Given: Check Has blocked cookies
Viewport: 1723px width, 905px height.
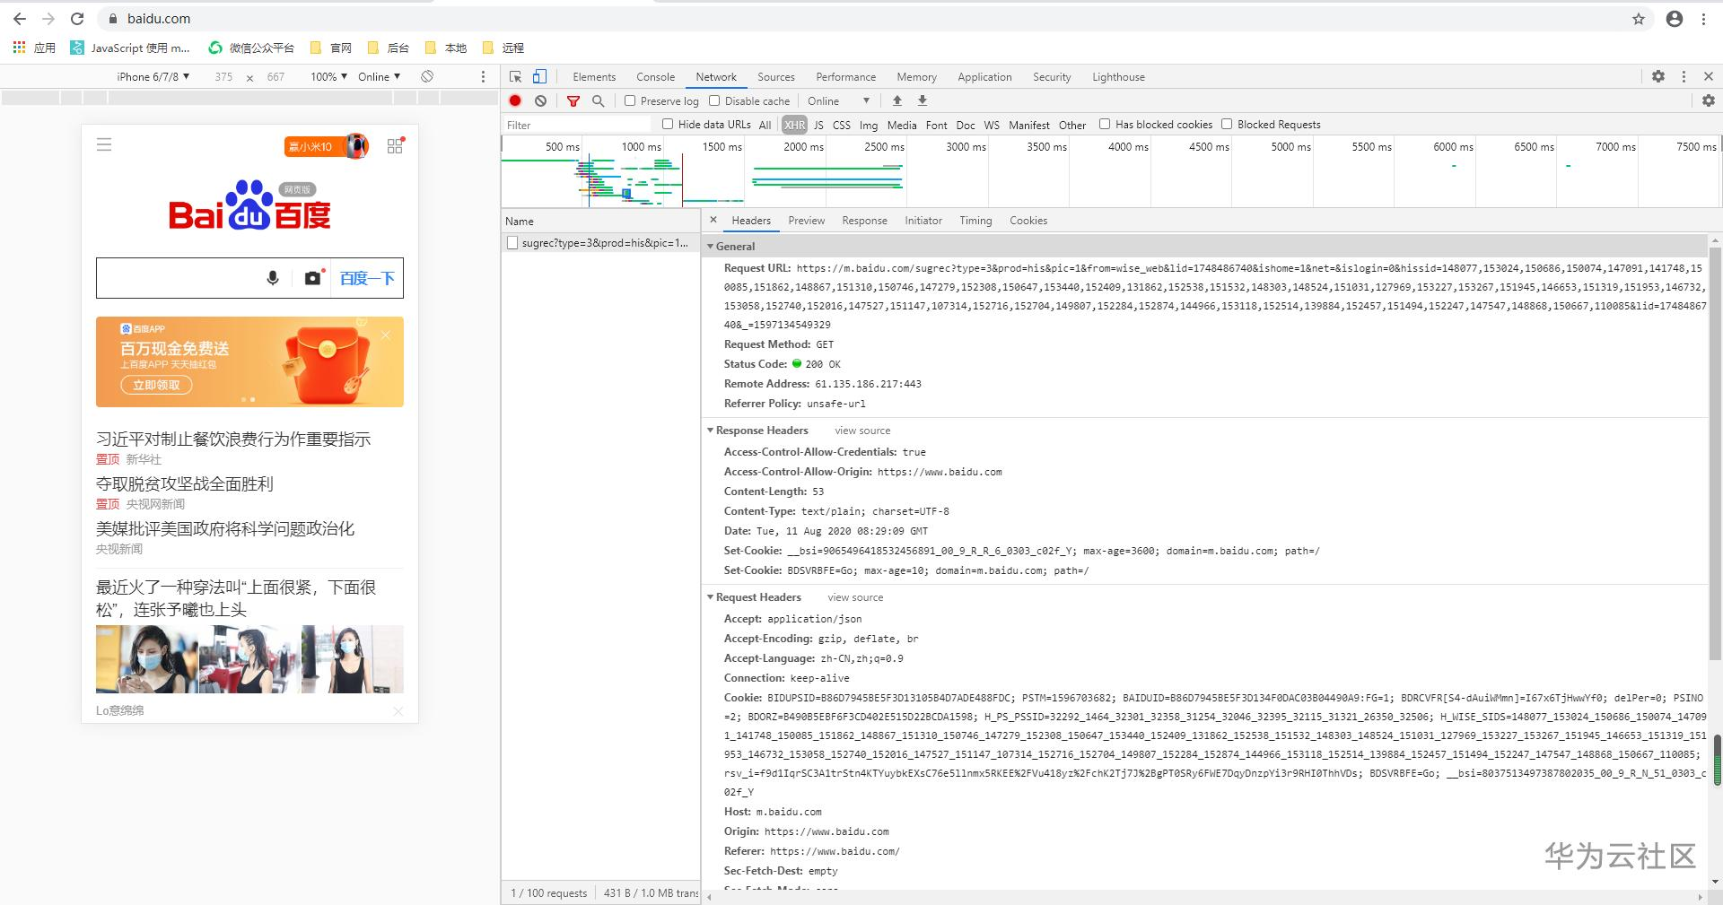Looking at the screenshot, I should pos(1105,124).
